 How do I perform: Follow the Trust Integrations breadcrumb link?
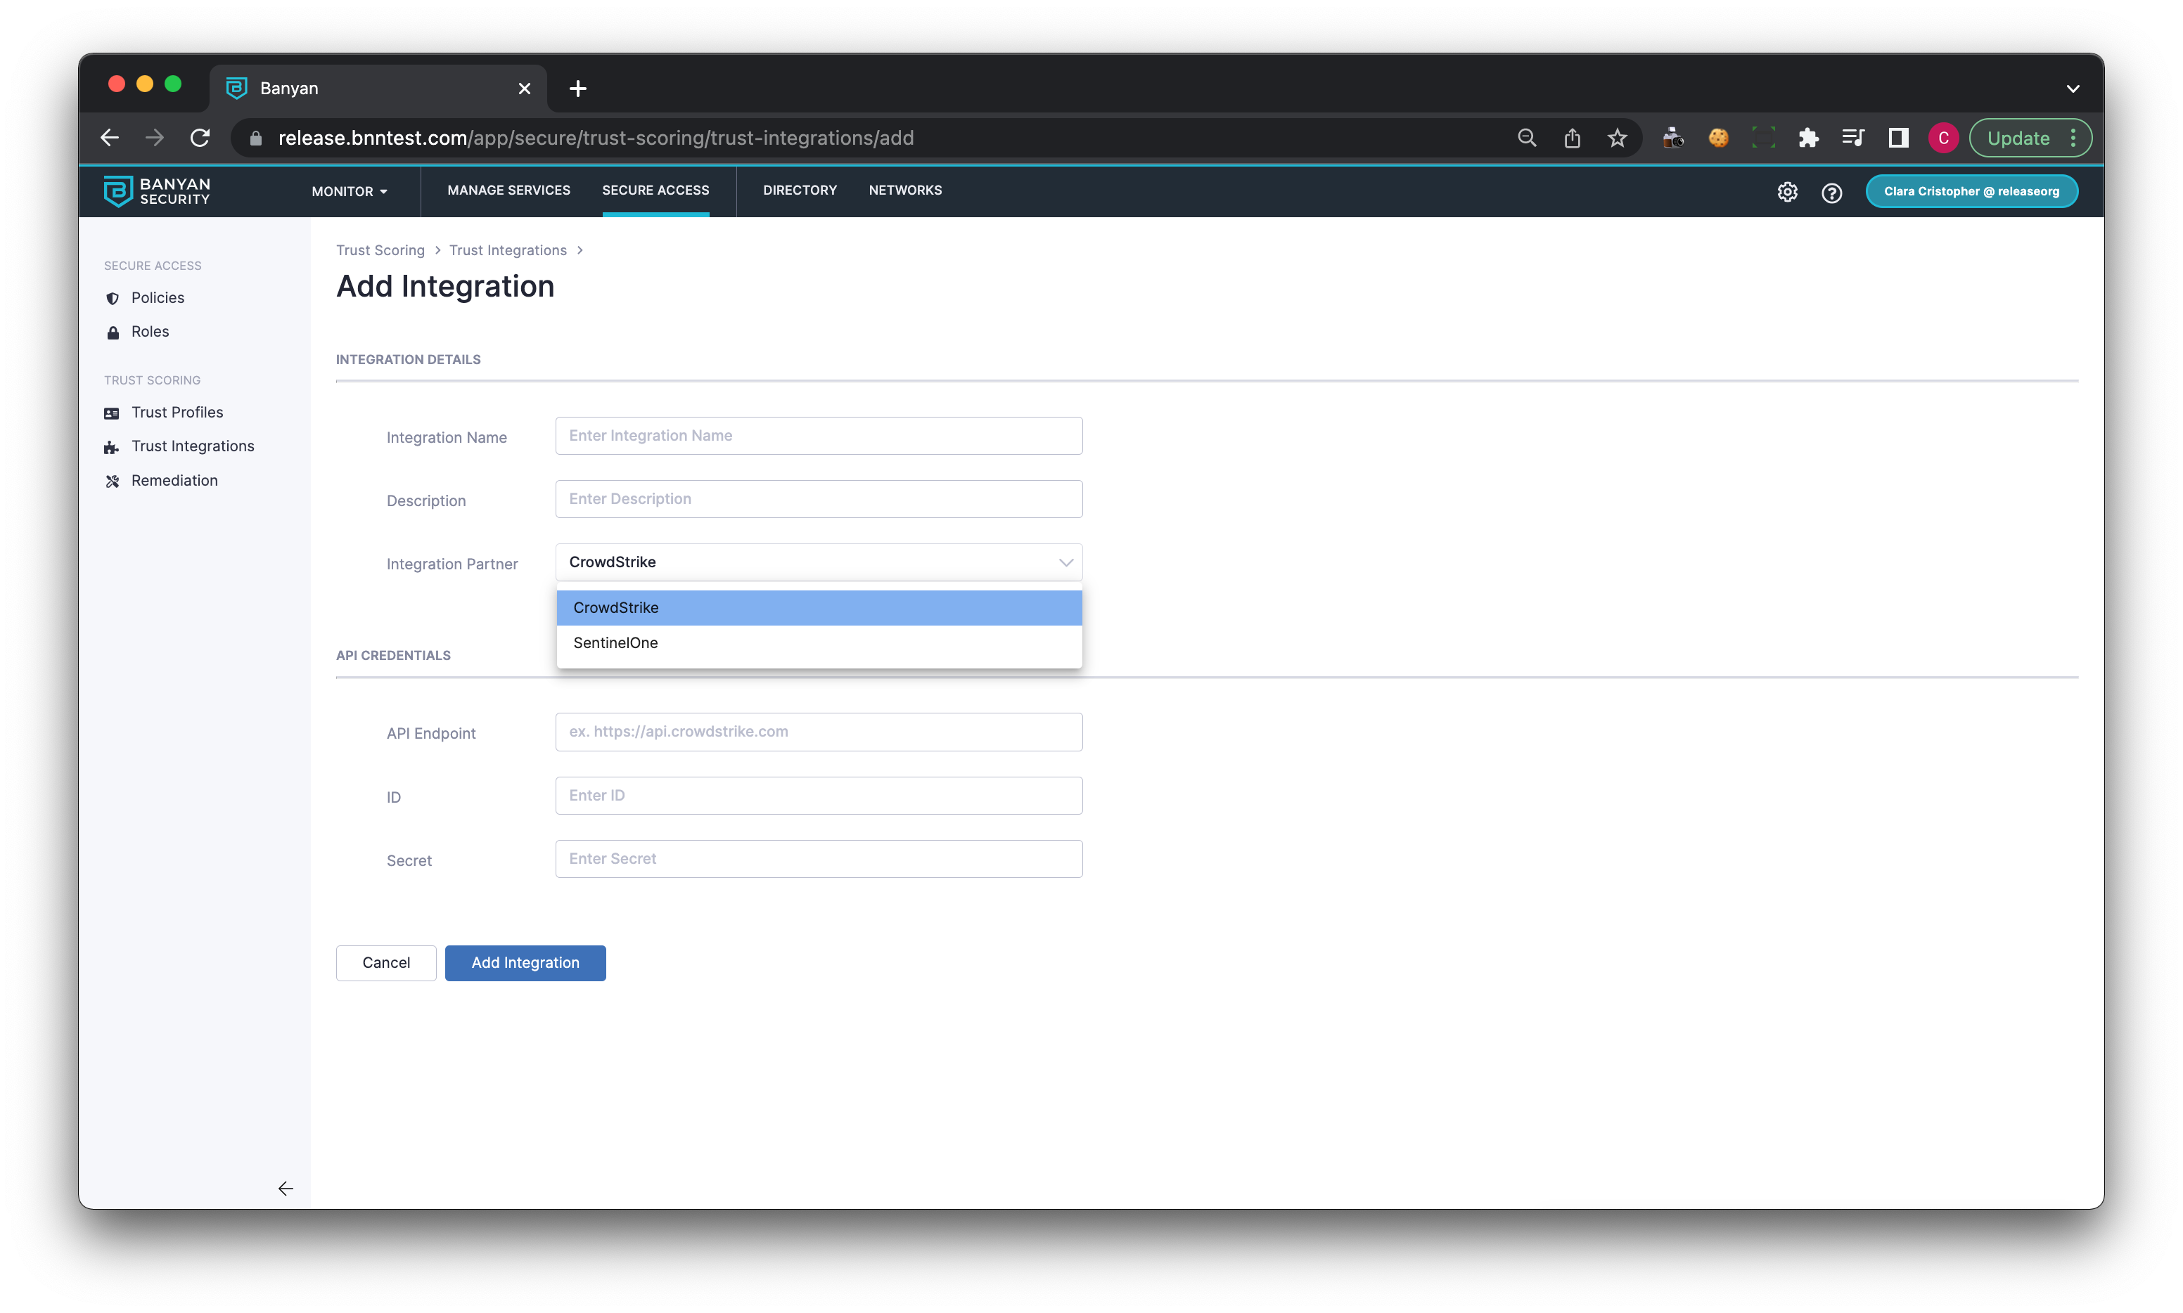(508, 250)
